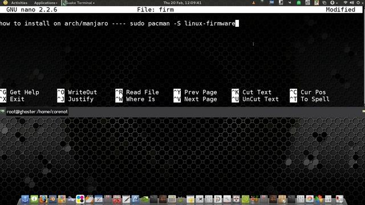Screen dimensions: 365x205
Task: Click the 'Exit' shortcut label in nano
Action: (x=17, y=99)
